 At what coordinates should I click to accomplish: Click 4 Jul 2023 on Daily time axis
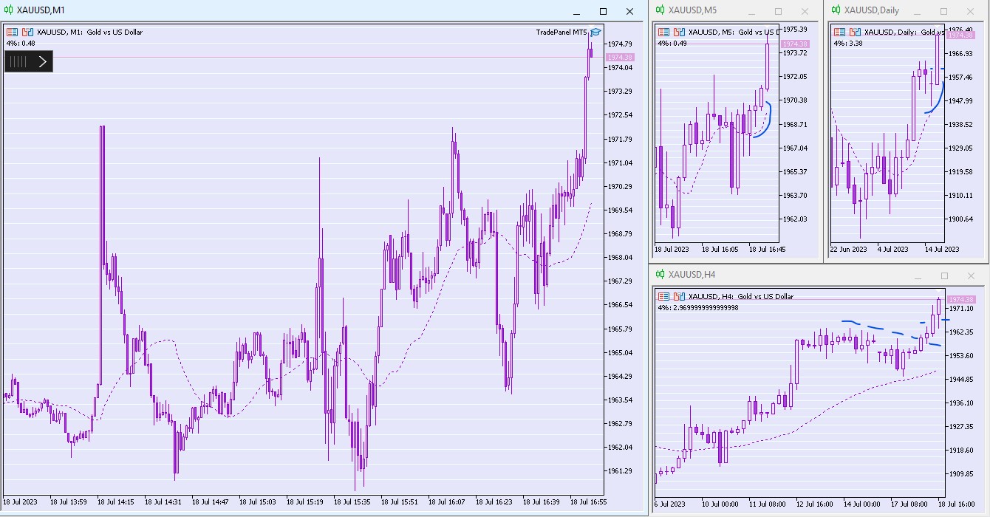pos(893,249)
